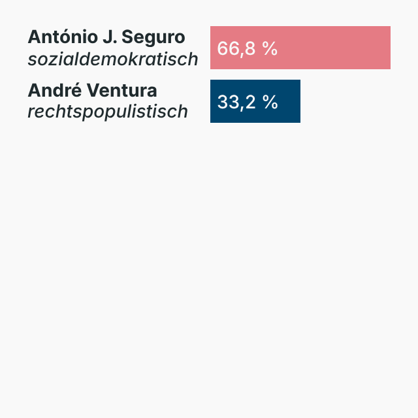The image size is (418, 418).
Task: Click the percent sign after 33,2
Action: pyautogui.click(x=270, y=102)
